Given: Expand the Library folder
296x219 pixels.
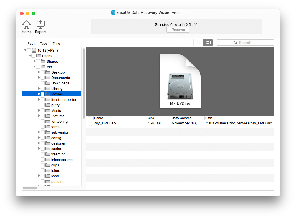Looking at the screenshot, I should pos(39,89).
